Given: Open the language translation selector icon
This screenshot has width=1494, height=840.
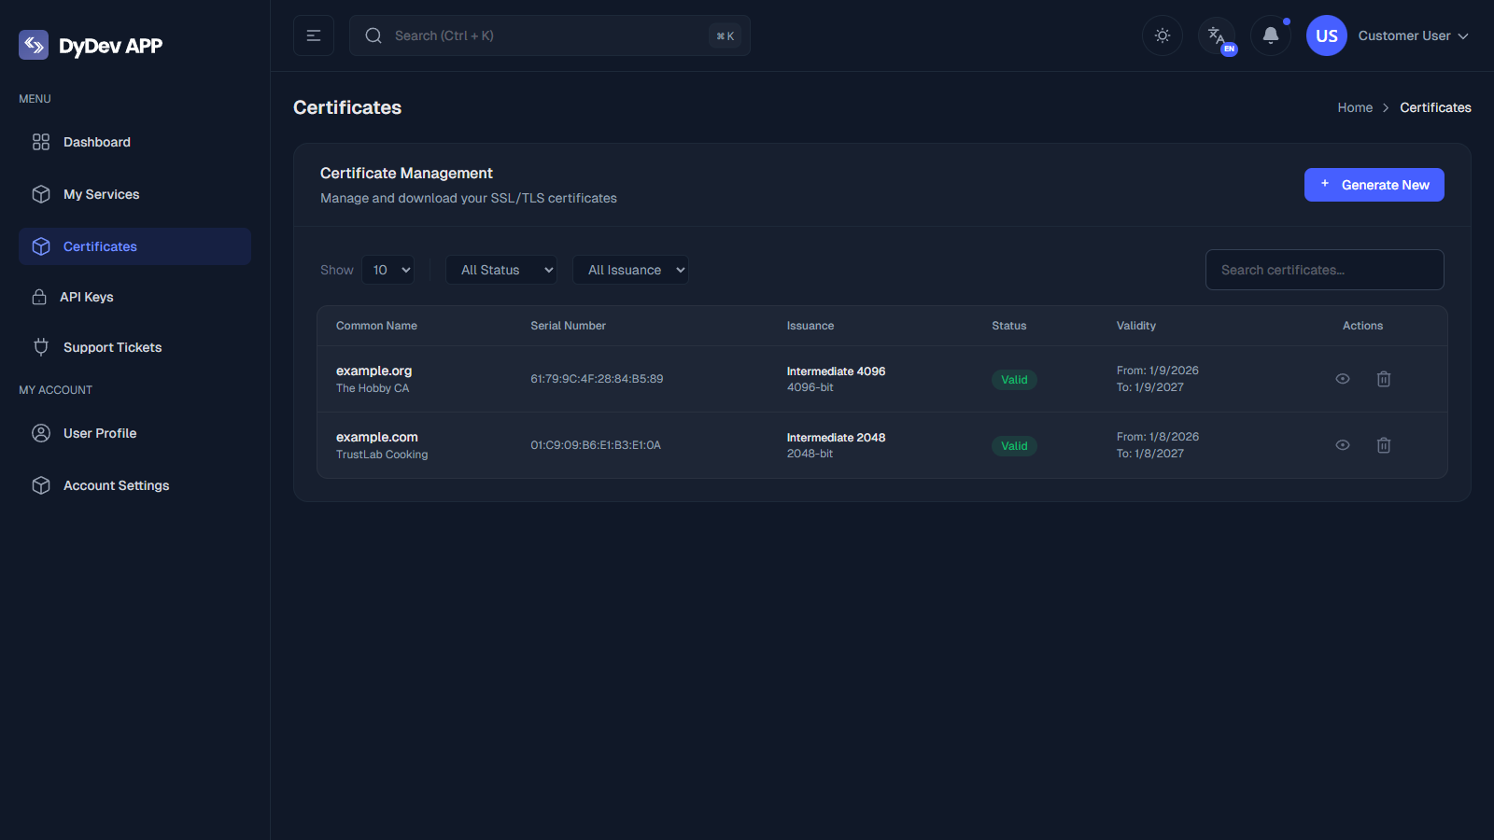Looking at the screenshot, I should pyautogui.click(x=1217, y=35).
